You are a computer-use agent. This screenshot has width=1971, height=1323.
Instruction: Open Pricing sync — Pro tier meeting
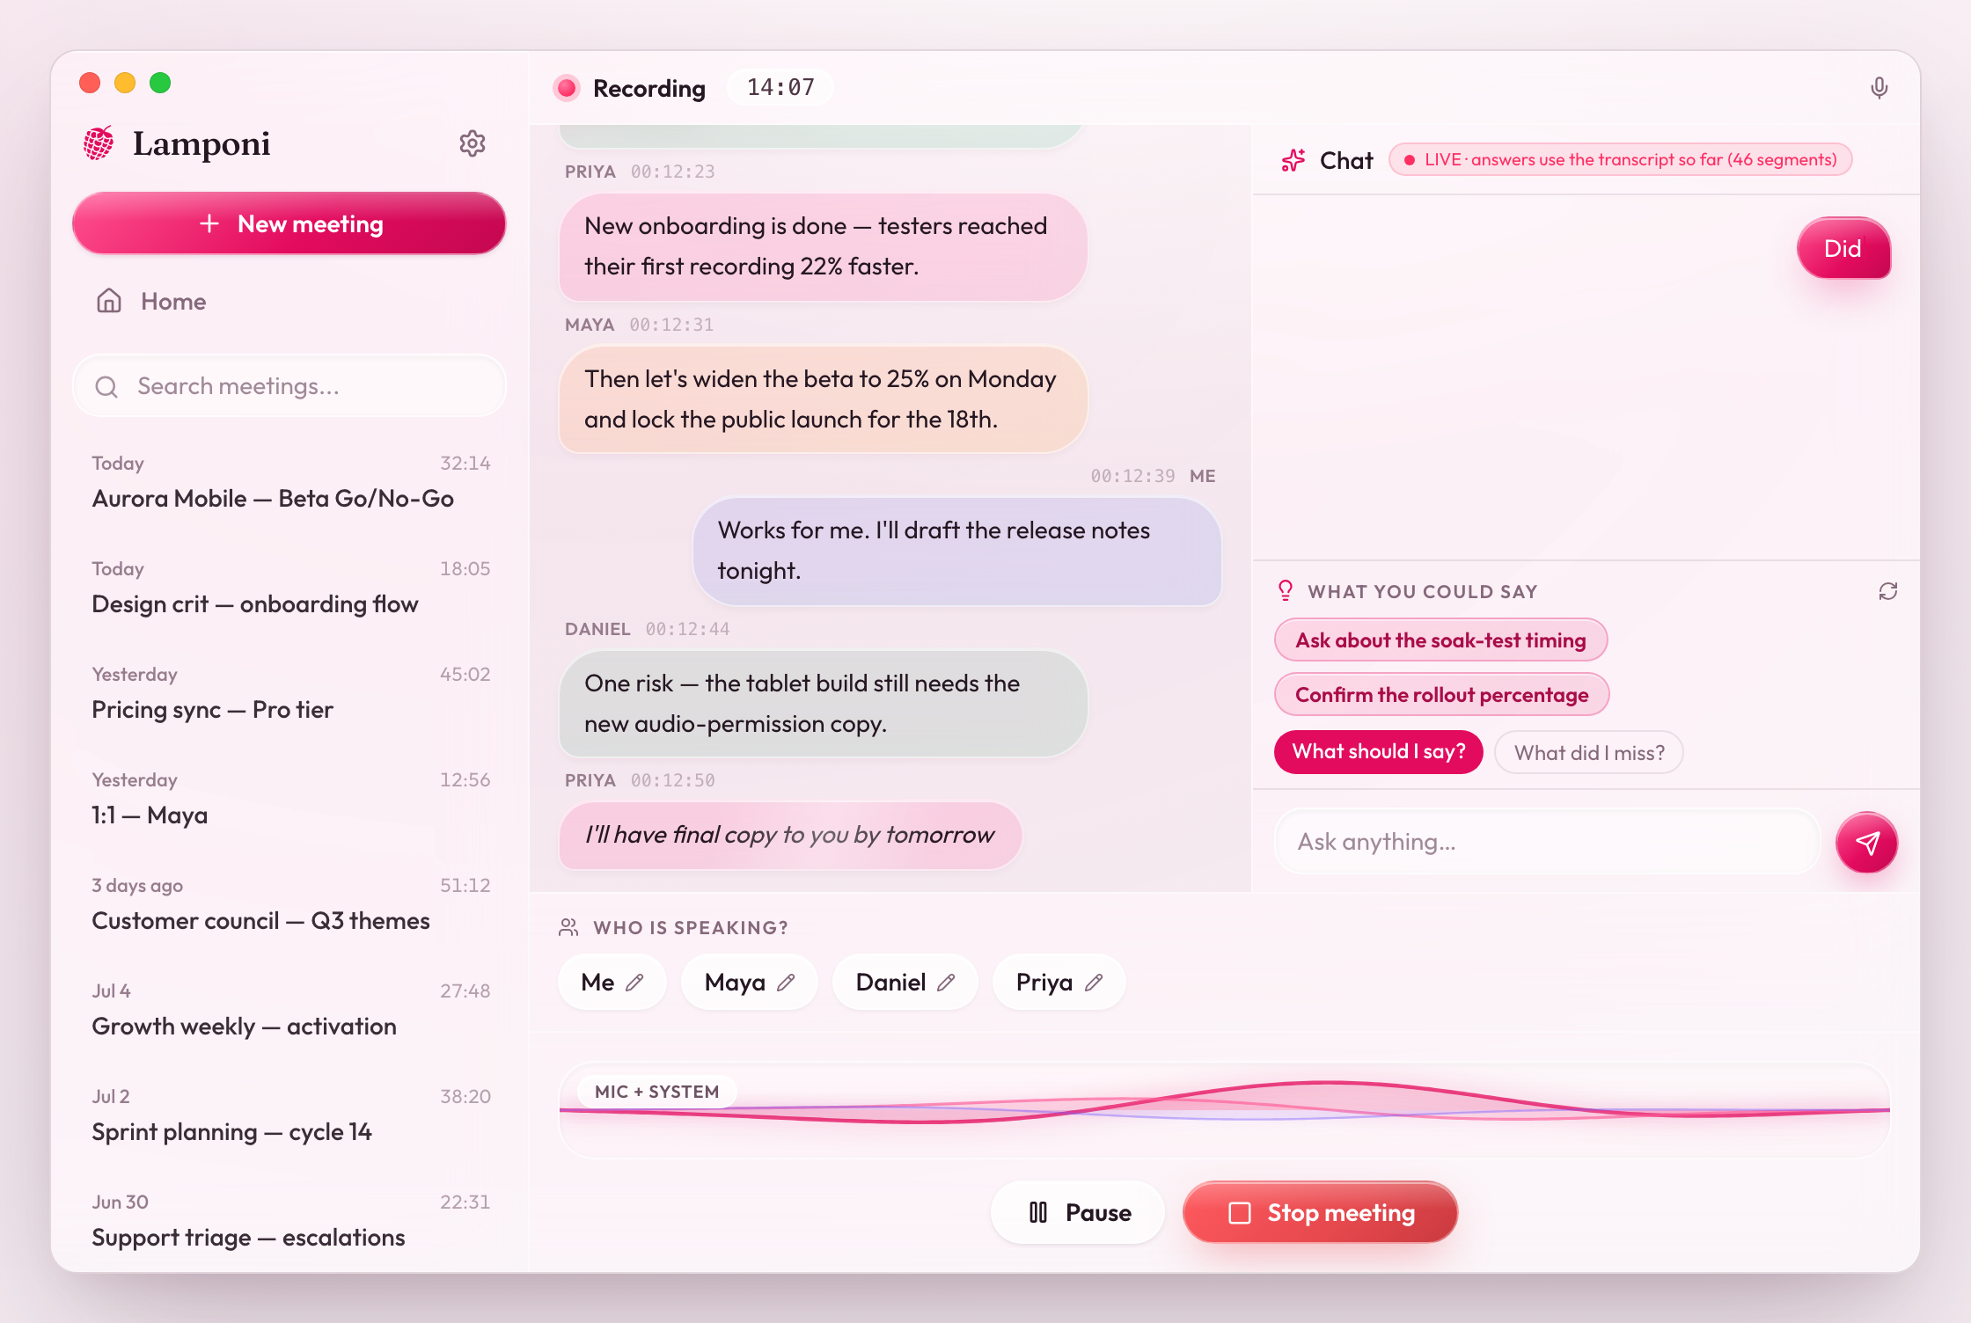pos(290,693)
